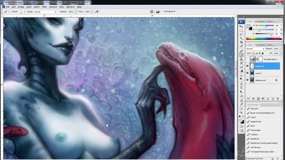Select the Type tool

tap(241, 88)
